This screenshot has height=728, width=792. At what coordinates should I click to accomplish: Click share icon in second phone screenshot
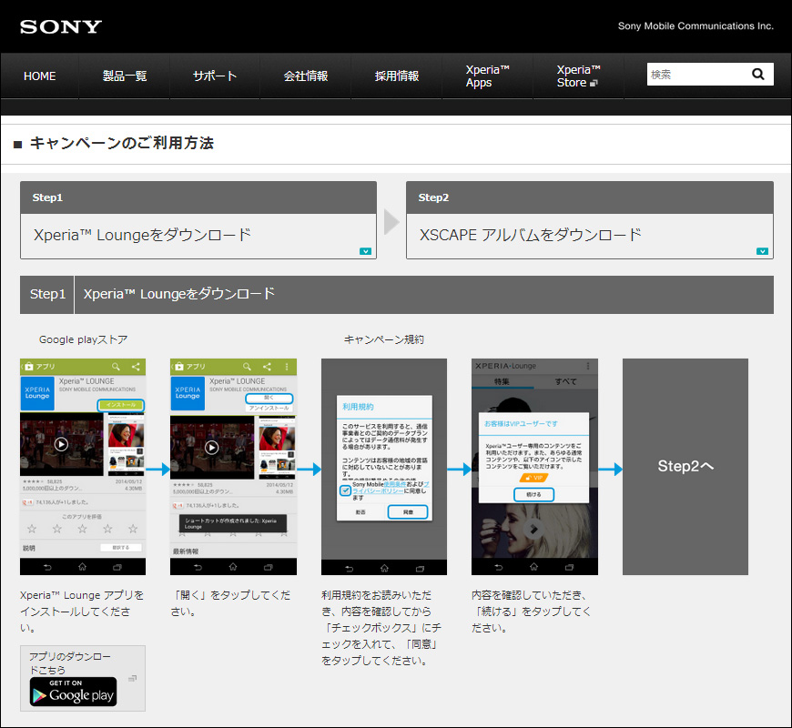[x=267, y=367]
